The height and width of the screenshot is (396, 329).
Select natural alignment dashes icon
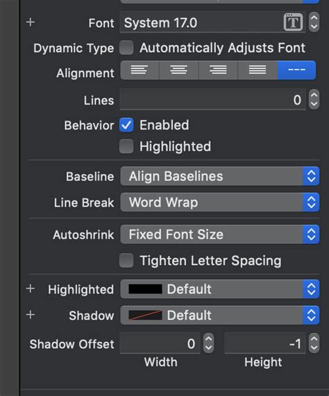click(296, 70)
